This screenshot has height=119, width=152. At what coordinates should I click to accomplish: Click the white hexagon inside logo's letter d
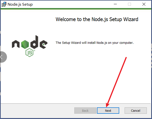(34, 44)
